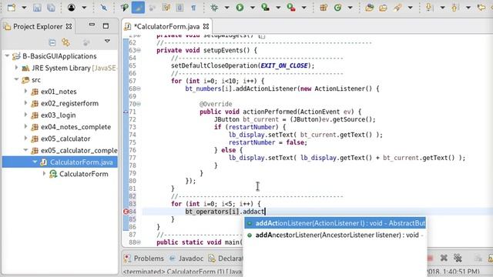This screenshot has width=493, height=277.
Task: Collapse the src folder
Action: pos(16,79)
